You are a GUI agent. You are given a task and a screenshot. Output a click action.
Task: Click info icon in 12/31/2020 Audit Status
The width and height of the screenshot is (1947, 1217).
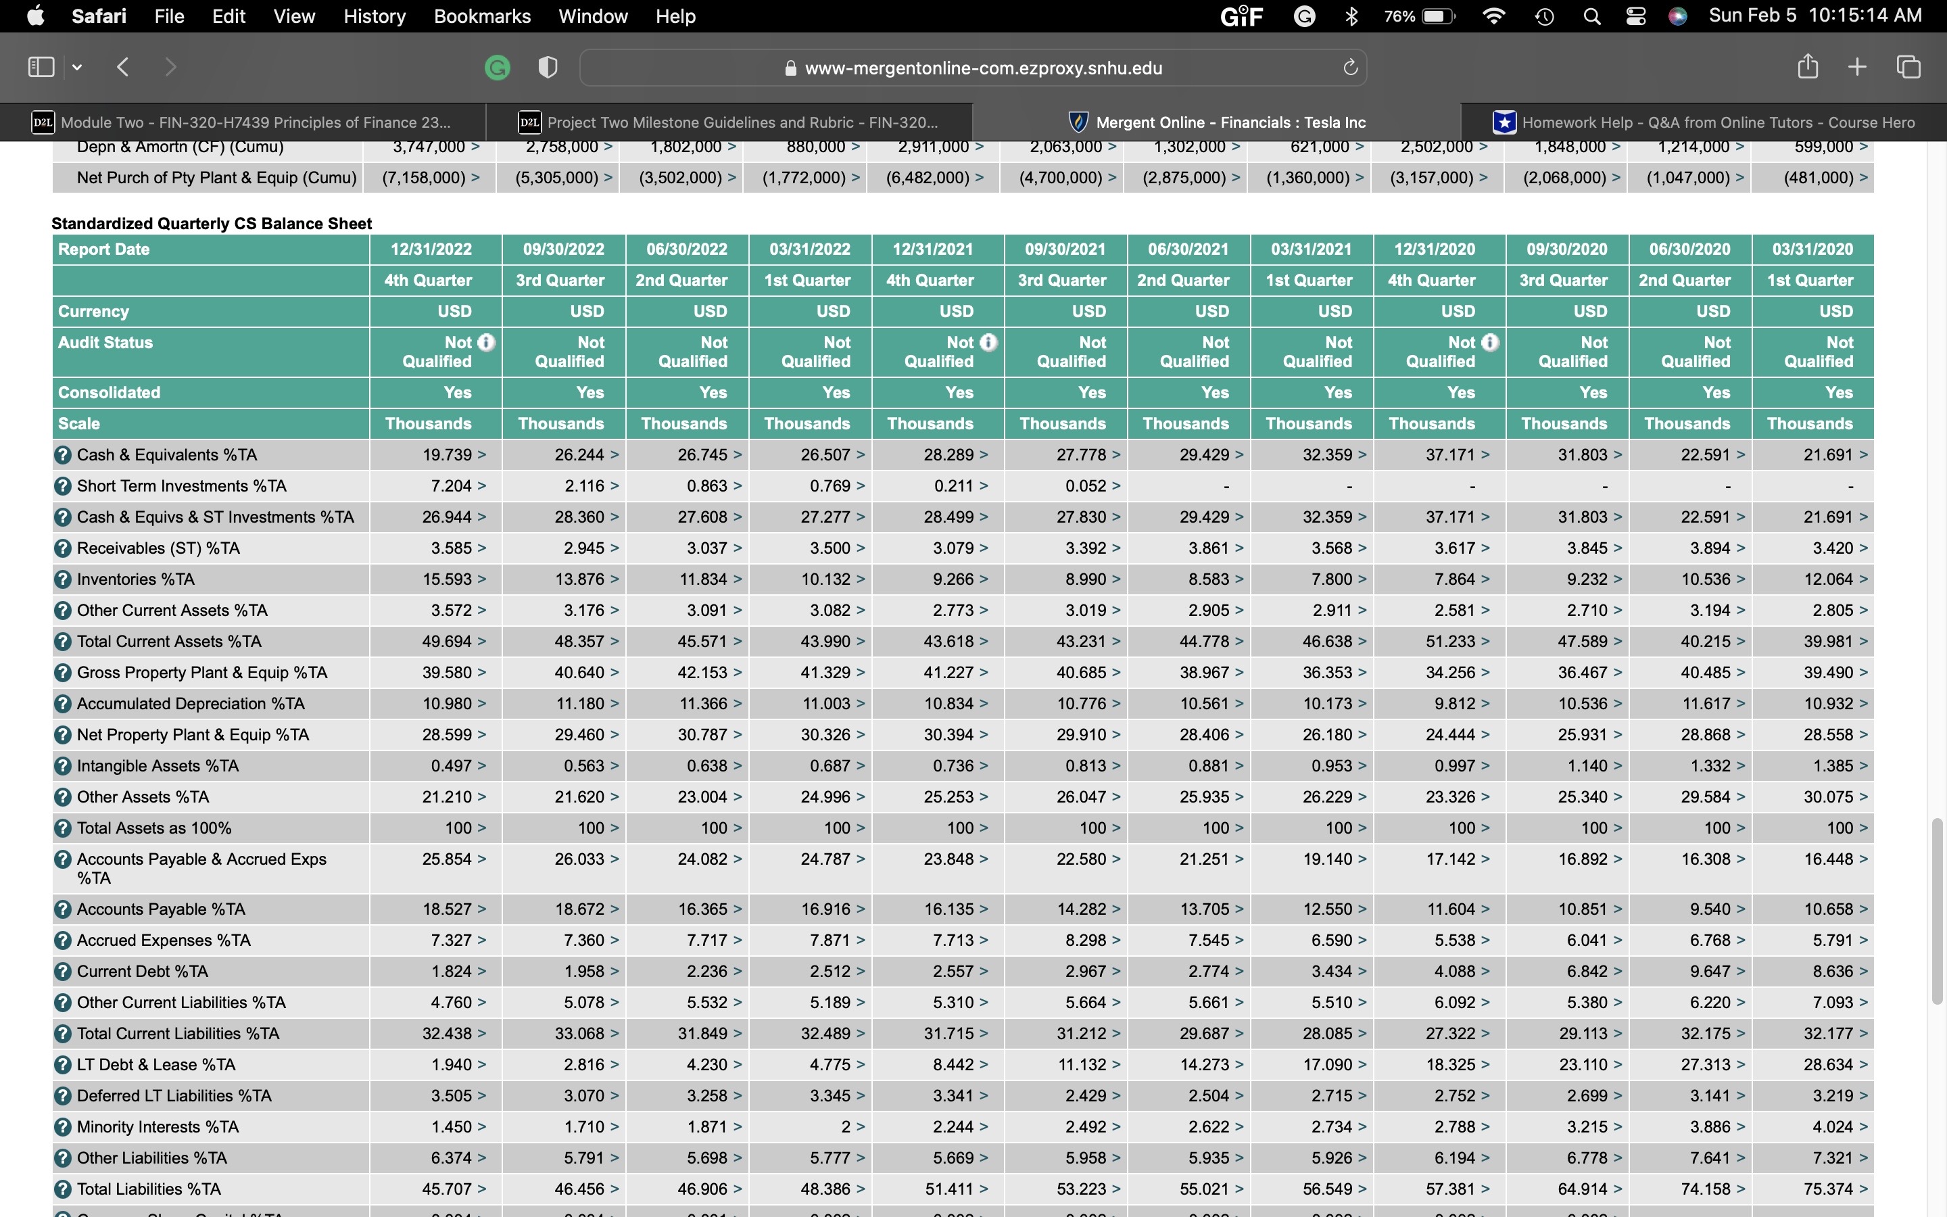1490,342
